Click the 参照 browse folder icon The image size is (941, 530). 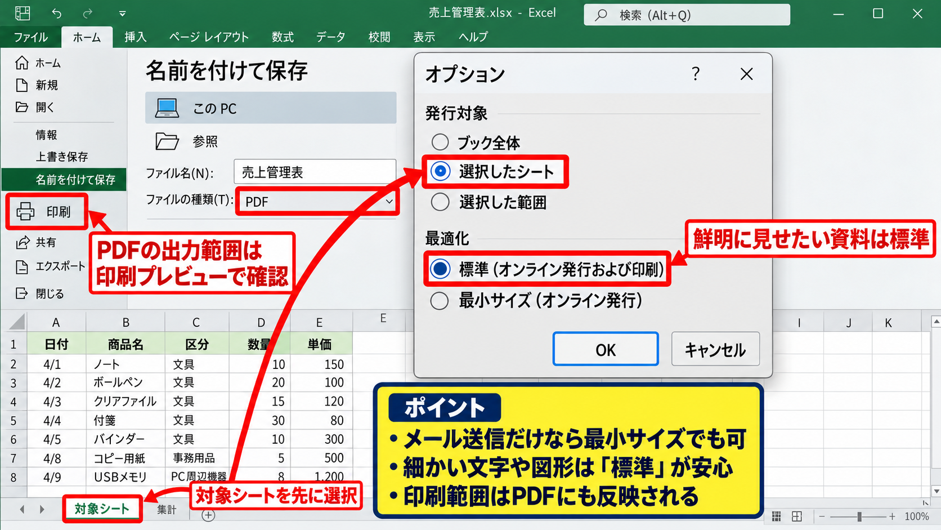167,141
